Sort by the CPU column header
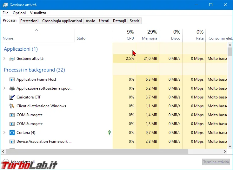This screenshot has height=170, width=233. click(124, 35)
